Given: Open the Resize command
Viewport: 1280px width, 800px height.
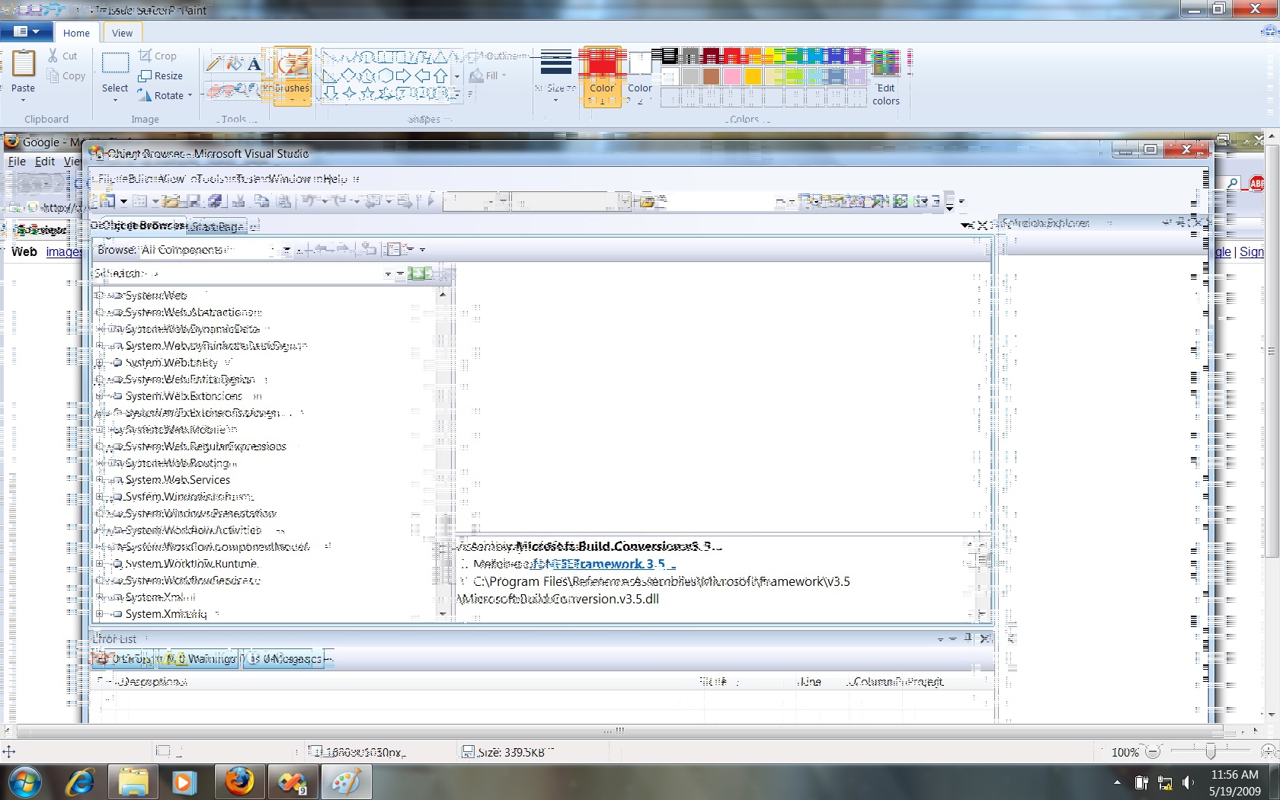Looking at the screenshot, I should pyautogui.click(x=161, y=75).
